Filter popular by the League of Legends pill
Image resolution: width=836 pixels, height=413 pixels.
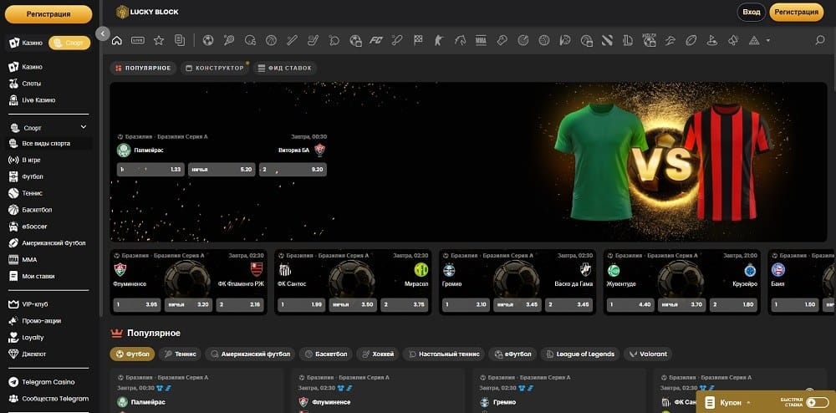[580, 354]
